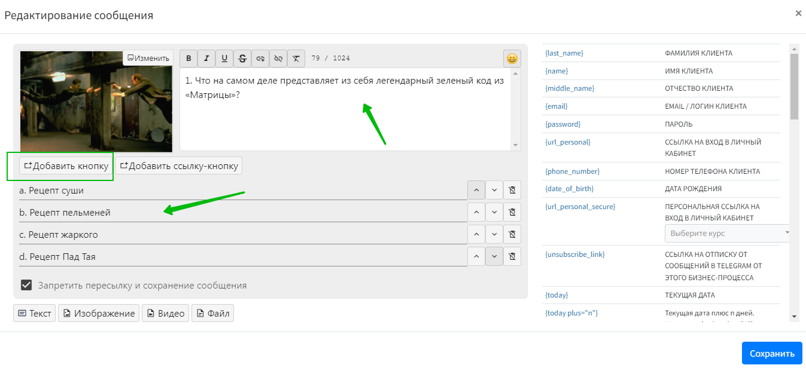
Task: Click the {unsubscribe_link} variable
Action: coord(574,254)
